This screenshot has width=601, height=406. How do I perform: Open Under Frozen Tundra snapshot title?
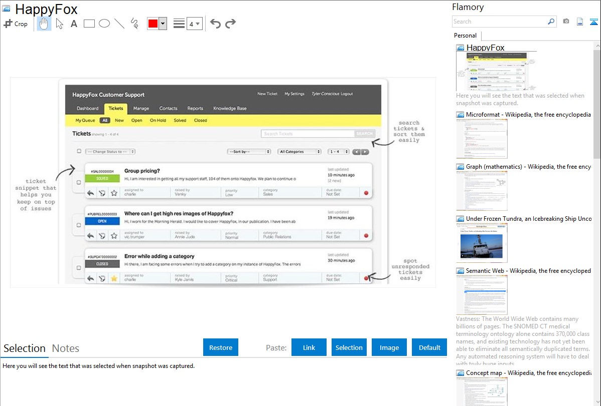point(529,218)
